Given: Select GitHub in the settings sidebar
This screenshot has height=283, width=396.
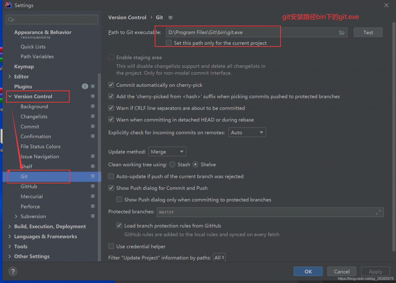Looking at the screenshot, I should tap(29, 186).
